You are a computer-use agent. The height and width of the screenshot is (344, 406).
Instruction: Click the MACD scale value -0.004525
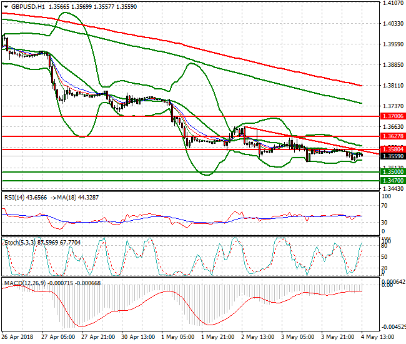point(394,326)
